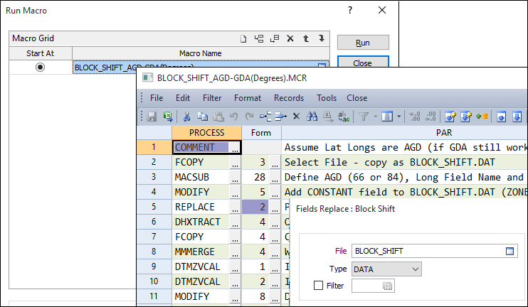
Task: Open the Tools menu
Action: click(327, 98)
